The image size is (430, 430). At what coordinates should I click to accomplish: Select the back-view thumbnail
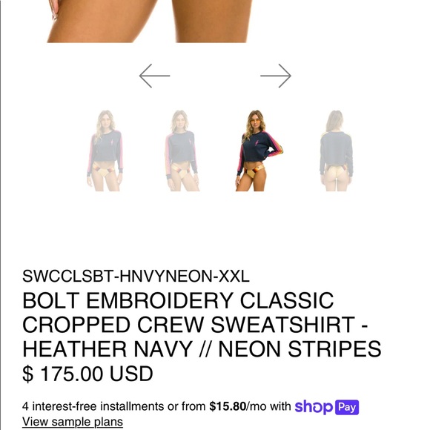click(x=336, y=150)
